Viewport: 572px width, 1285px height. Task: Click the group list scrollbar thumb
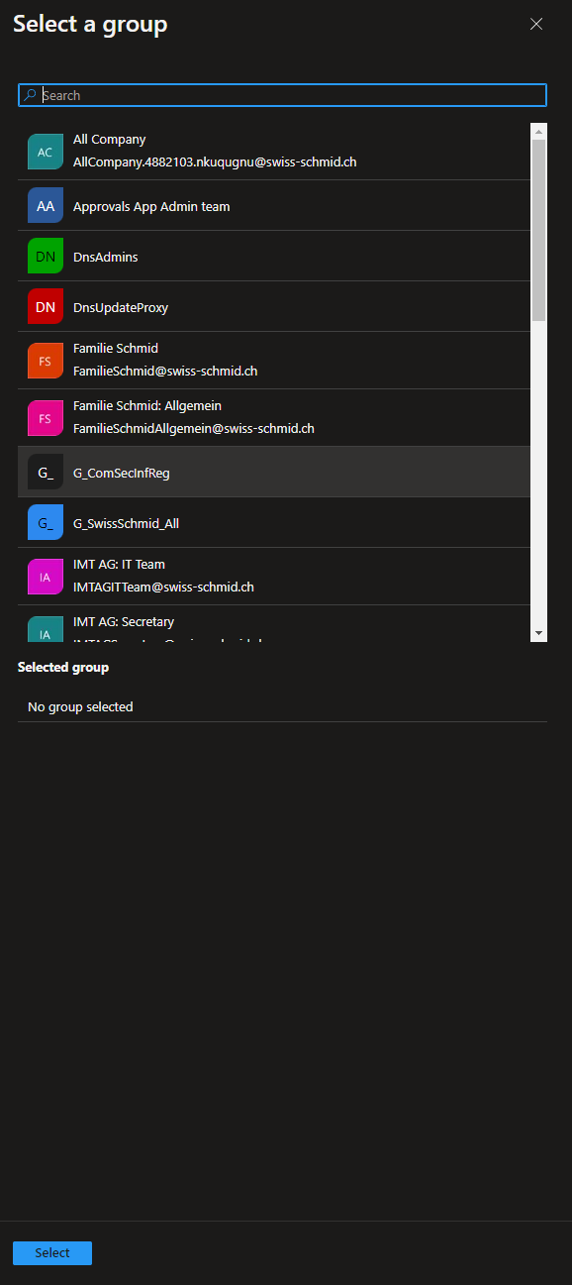click(x=539, y=230)
